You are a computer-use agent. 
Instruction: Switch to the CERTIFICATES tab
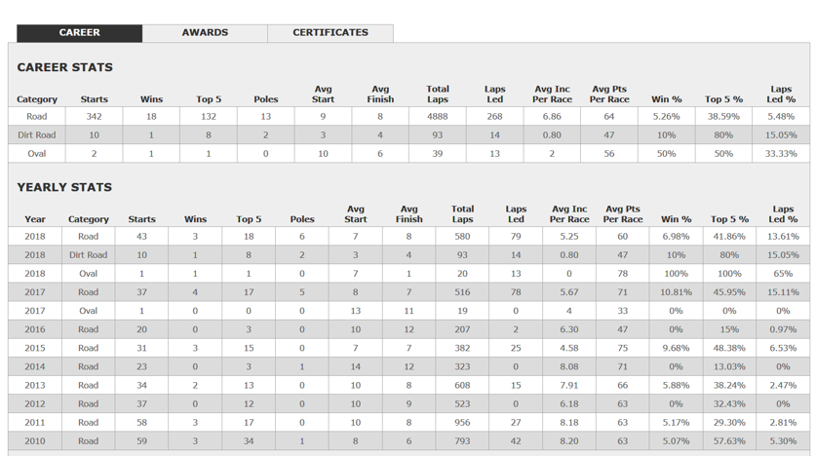click(x=330, y=33)
